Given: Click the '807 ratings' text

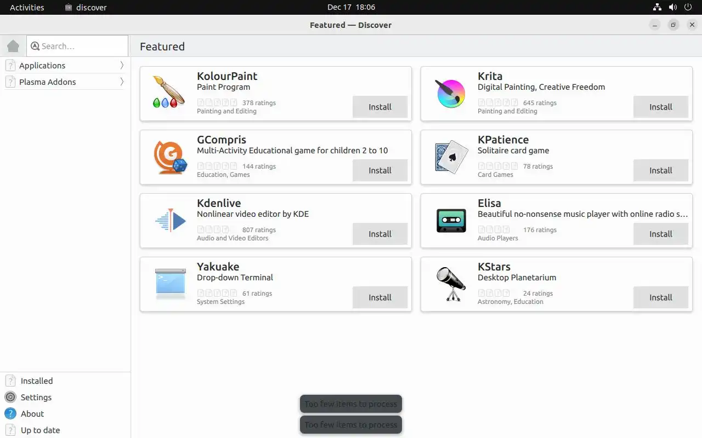Looking at the screenshot, I should pyautogui.click(x=259, y=230).
